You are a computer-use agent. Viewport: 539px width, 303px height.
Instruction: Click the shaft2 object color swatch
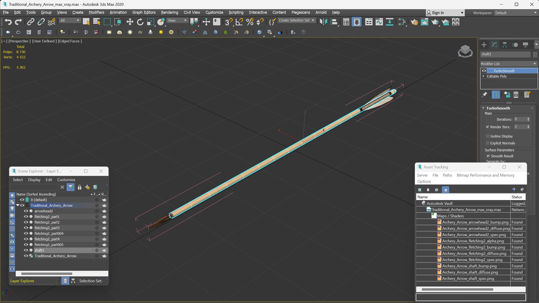coord(535,54)
